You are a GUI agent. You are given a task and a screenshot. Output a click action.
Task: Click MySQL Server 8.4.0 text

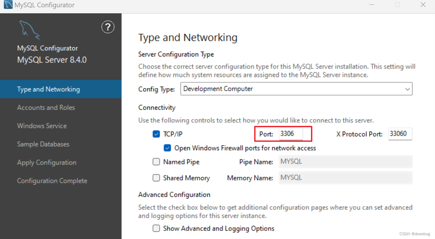(x=52, y=60)
